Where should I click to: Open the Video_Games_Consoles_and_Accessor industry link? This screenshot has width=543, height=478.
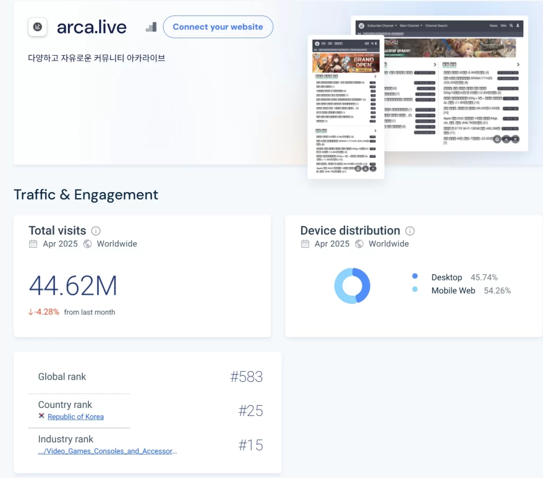point(107,451)
